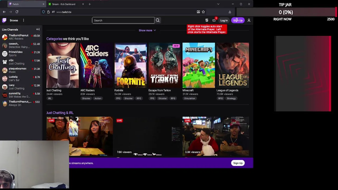Click the Fortnite title link
The width and height of the screenshot is (338, 190).
[x=119, y=90]
